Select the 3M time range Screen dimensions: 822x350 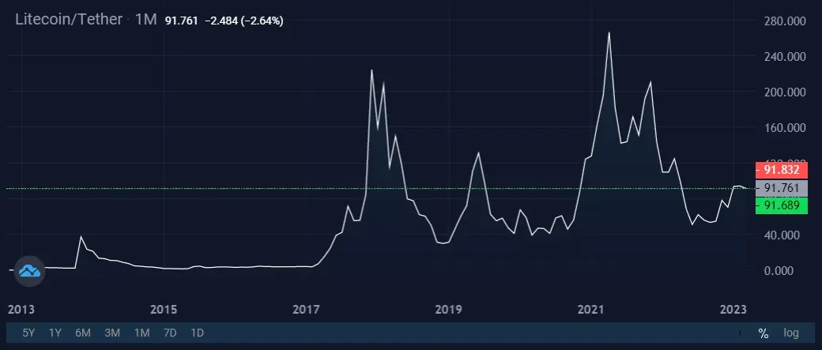pos(112,333)
